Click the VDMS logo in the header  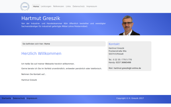(25, 7)
